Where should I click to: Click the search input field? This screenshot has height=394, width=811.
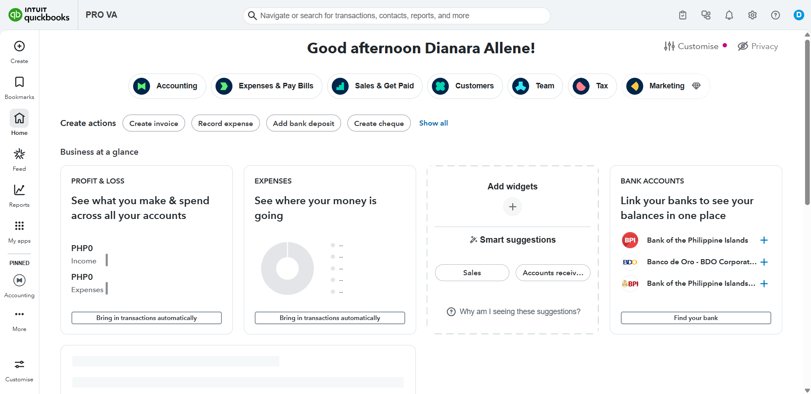[397, 16]
